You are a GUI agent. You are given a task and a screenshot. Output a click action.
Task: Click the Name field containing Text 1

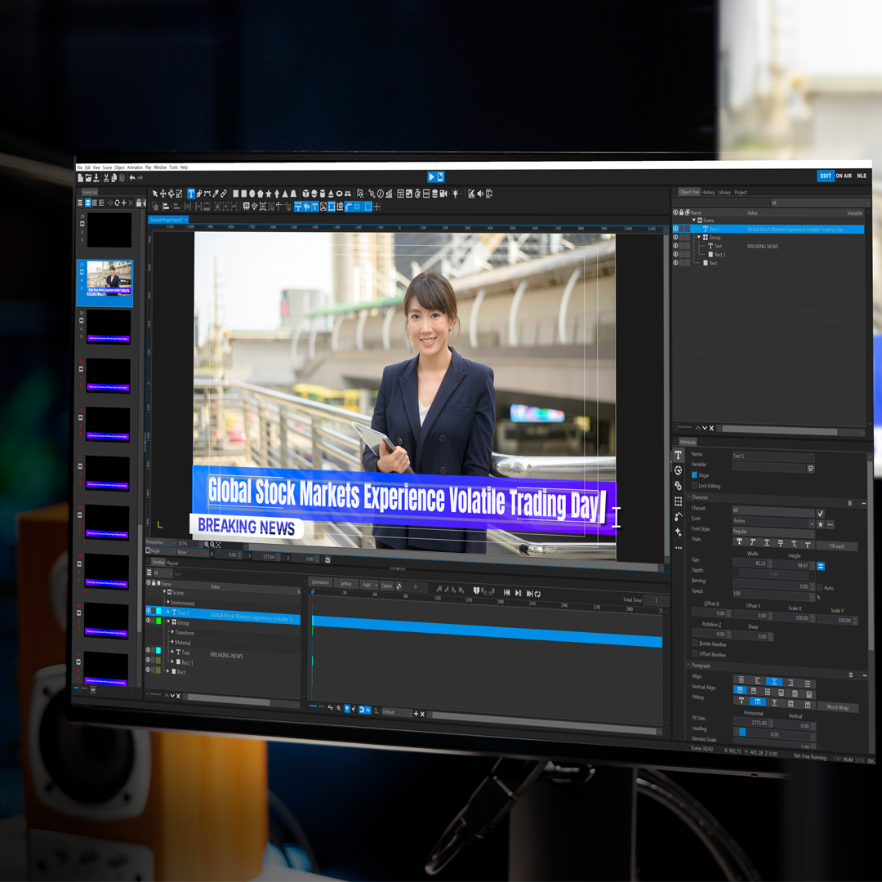pos(773,457)
